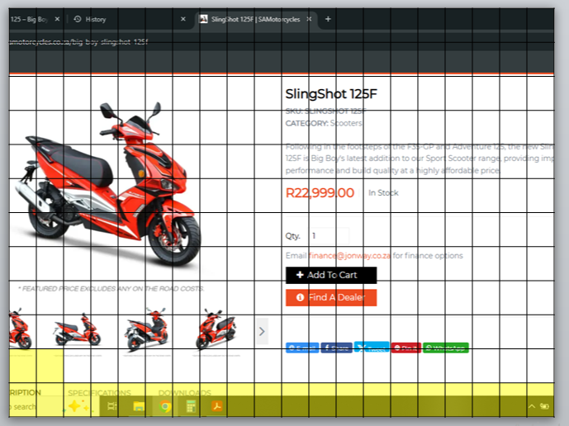Viewport: 569px width, 426px height.
Task: Click the Email share button
Action: 302,348
